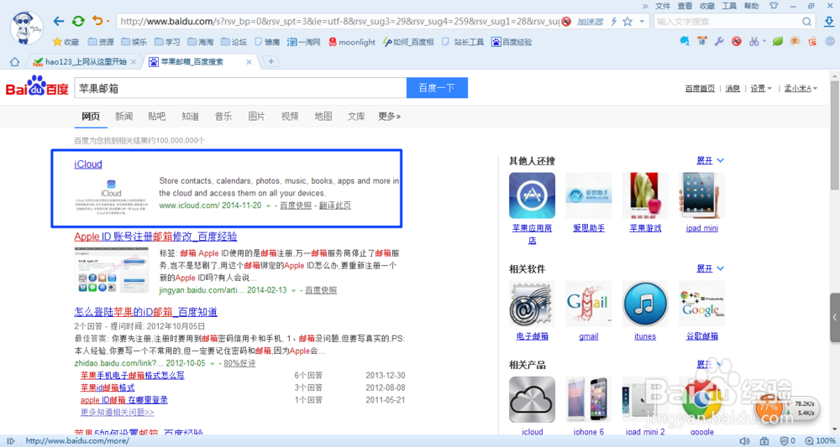The image size is (840, 447).
Task: Open the gmail icon under related software
Action: coord(588,304)
